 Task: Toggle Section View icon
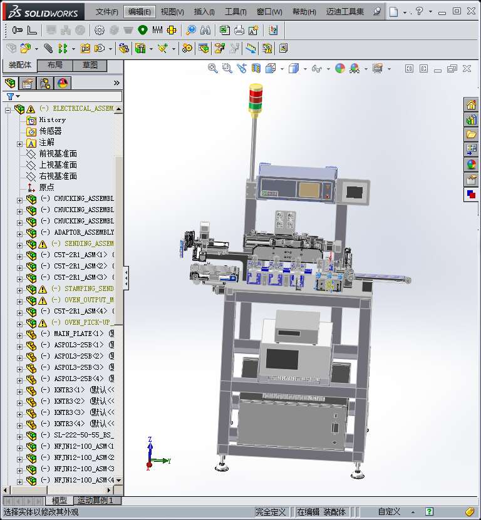[256, 68]
